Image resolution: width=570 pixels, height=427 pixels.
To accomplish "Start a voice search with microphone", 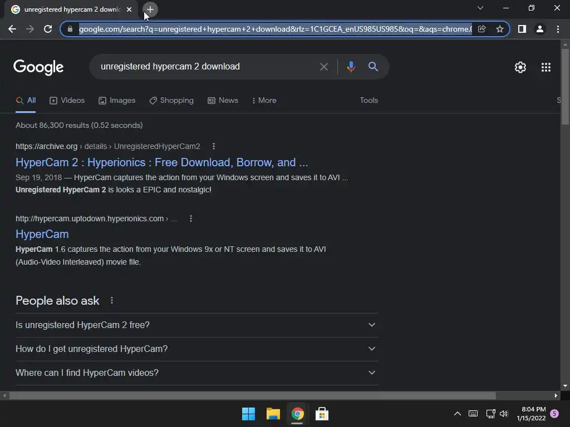I will (x=351, y=67).
